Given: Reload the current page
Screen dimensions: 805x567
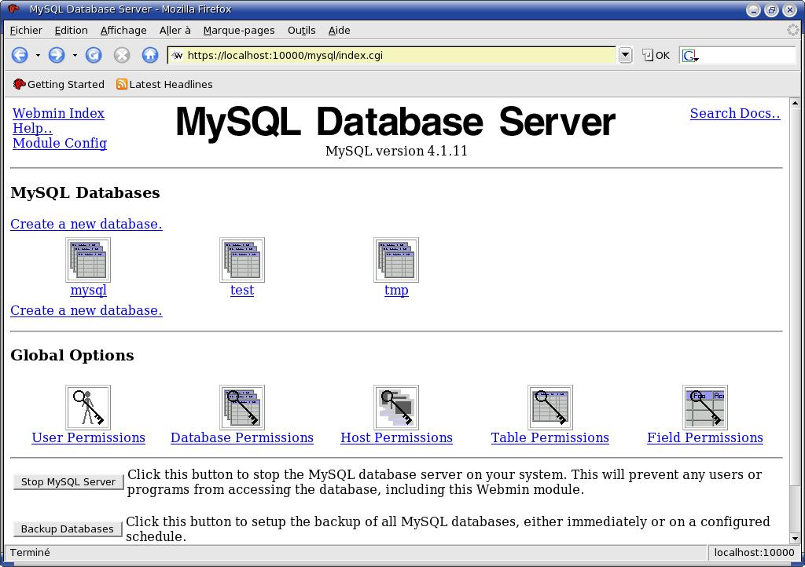Looking at the screenshot, I should click(94, 55).
